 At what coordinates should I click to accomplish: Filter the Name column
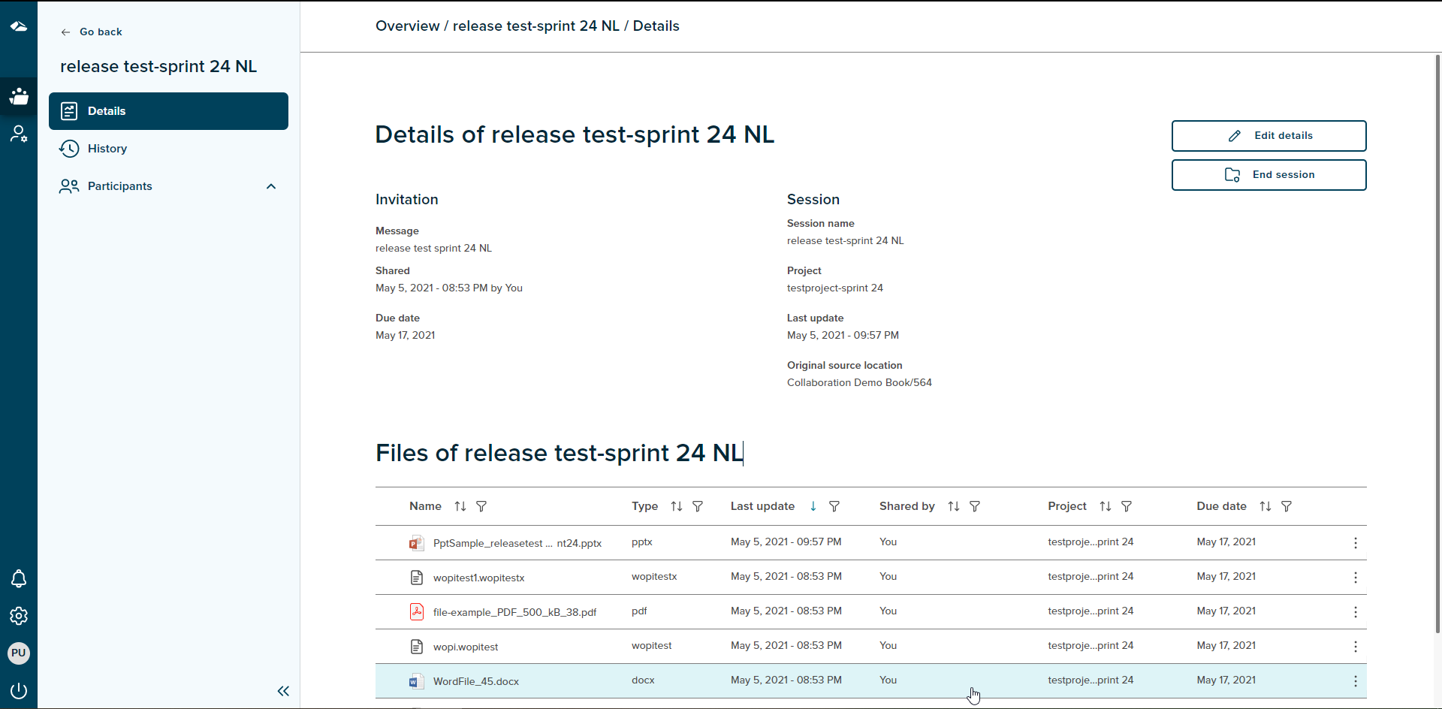(x=481, y=506)
